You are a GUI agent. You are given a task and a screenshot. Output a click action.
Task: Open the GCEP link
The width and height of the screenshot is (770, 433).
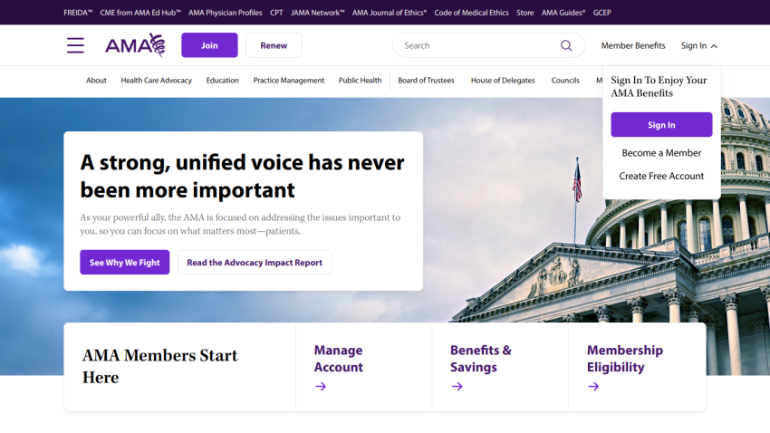pos(602,13)
